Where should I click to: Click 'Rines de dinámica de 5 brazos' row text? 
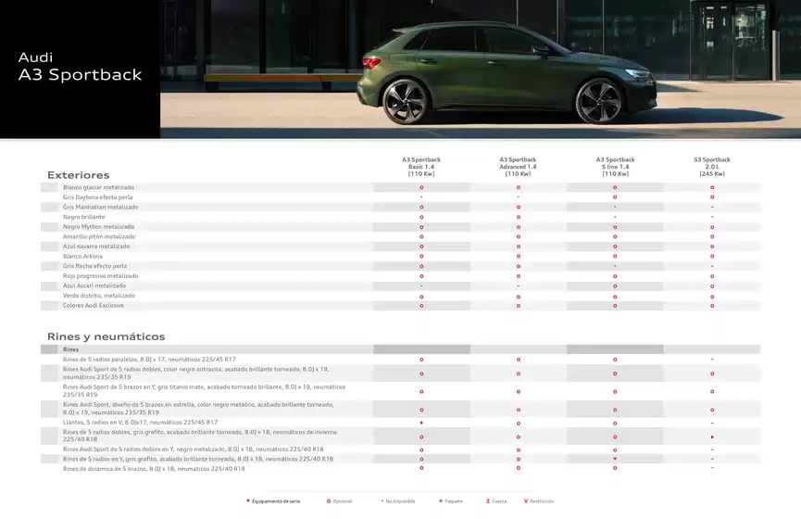click(x=154, y=468)
